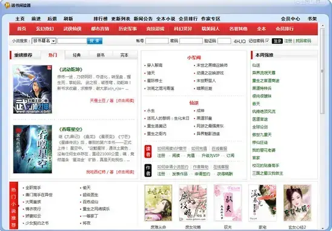Viewport: 332px width, 231px height.
Task: Open 全本小说 in the top toolbar
Action: pos(165,19)
